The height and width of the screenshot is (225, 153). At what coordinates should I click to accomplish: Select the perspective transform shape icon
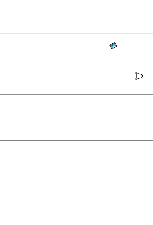coord(139,76)
